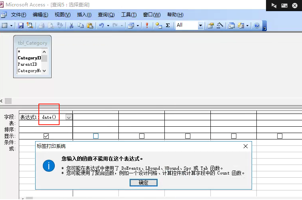Screen dimensions: 302x200
Task: Expand the Query Type dropdown arrow
Action: (x=138, y=25)
